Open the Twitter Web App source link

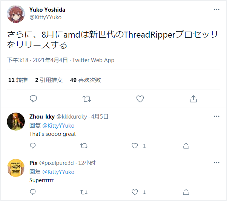pyautogui.click(x=93, y=60)
